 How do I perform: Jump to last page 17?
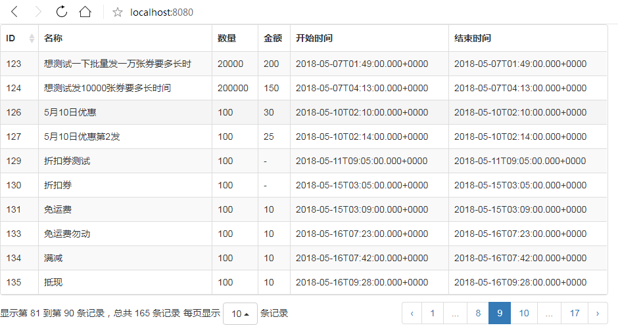[x=575, y=314]
